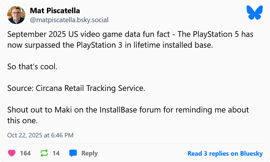Open the @matpiscatella.bsky.social handle link
270x162 pixels.
tap(69, 20)
